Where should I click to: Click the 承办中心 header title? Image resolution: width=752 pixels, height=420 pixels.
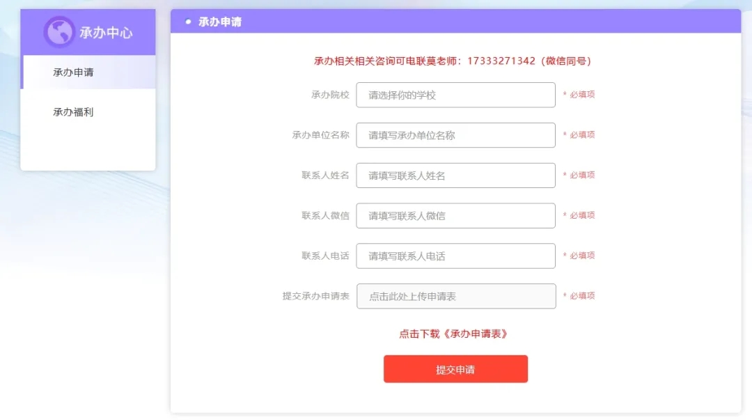point(106,33)
